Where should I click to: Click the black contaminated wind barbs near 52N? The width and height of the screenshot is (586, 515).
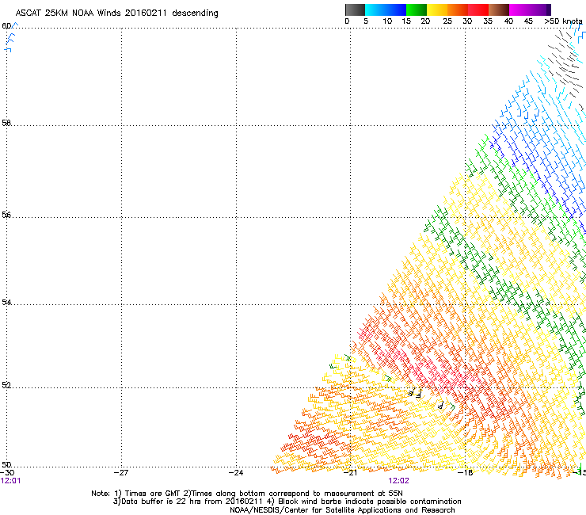[426, 399]
